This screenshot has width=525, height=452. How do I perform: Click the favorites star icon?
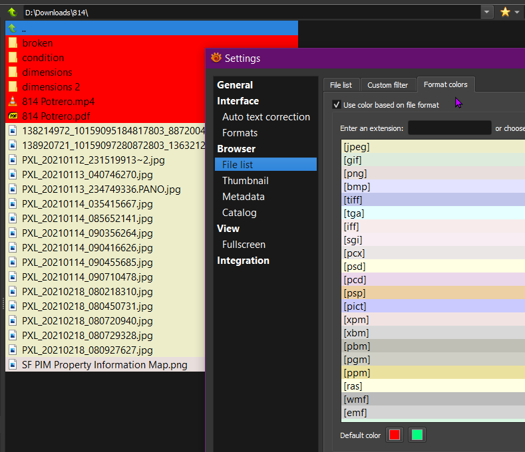click(x=505, y=12)
